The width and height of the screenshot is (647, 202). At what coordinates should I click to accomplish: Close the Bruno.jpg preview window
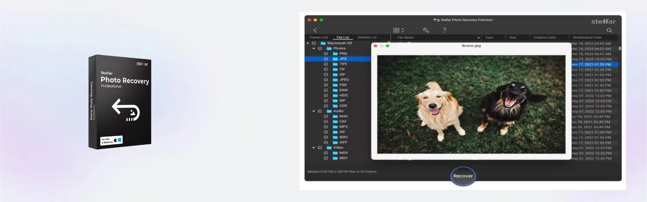(x=375, y=46)
